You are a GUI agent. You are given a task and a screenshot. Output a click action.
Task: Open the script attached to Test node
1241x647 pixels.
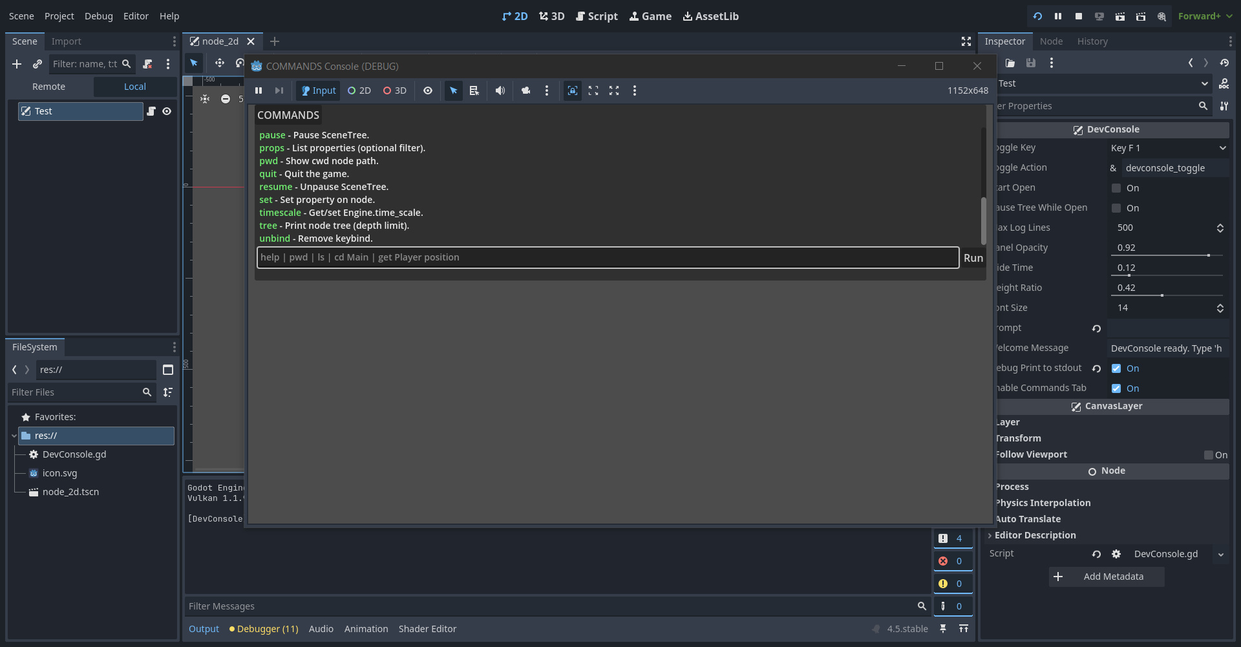tap(151, 111)
